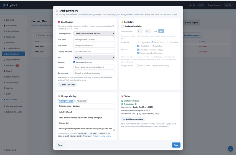The height and width of the screenshot is (155, 236).
Task: Toggle When training becomes past due
Action: (138, 50)
